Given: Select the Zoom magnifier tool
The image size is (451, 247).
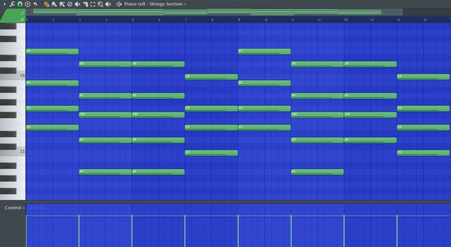Looking at the screenshot, I should (x=100, y=4).
